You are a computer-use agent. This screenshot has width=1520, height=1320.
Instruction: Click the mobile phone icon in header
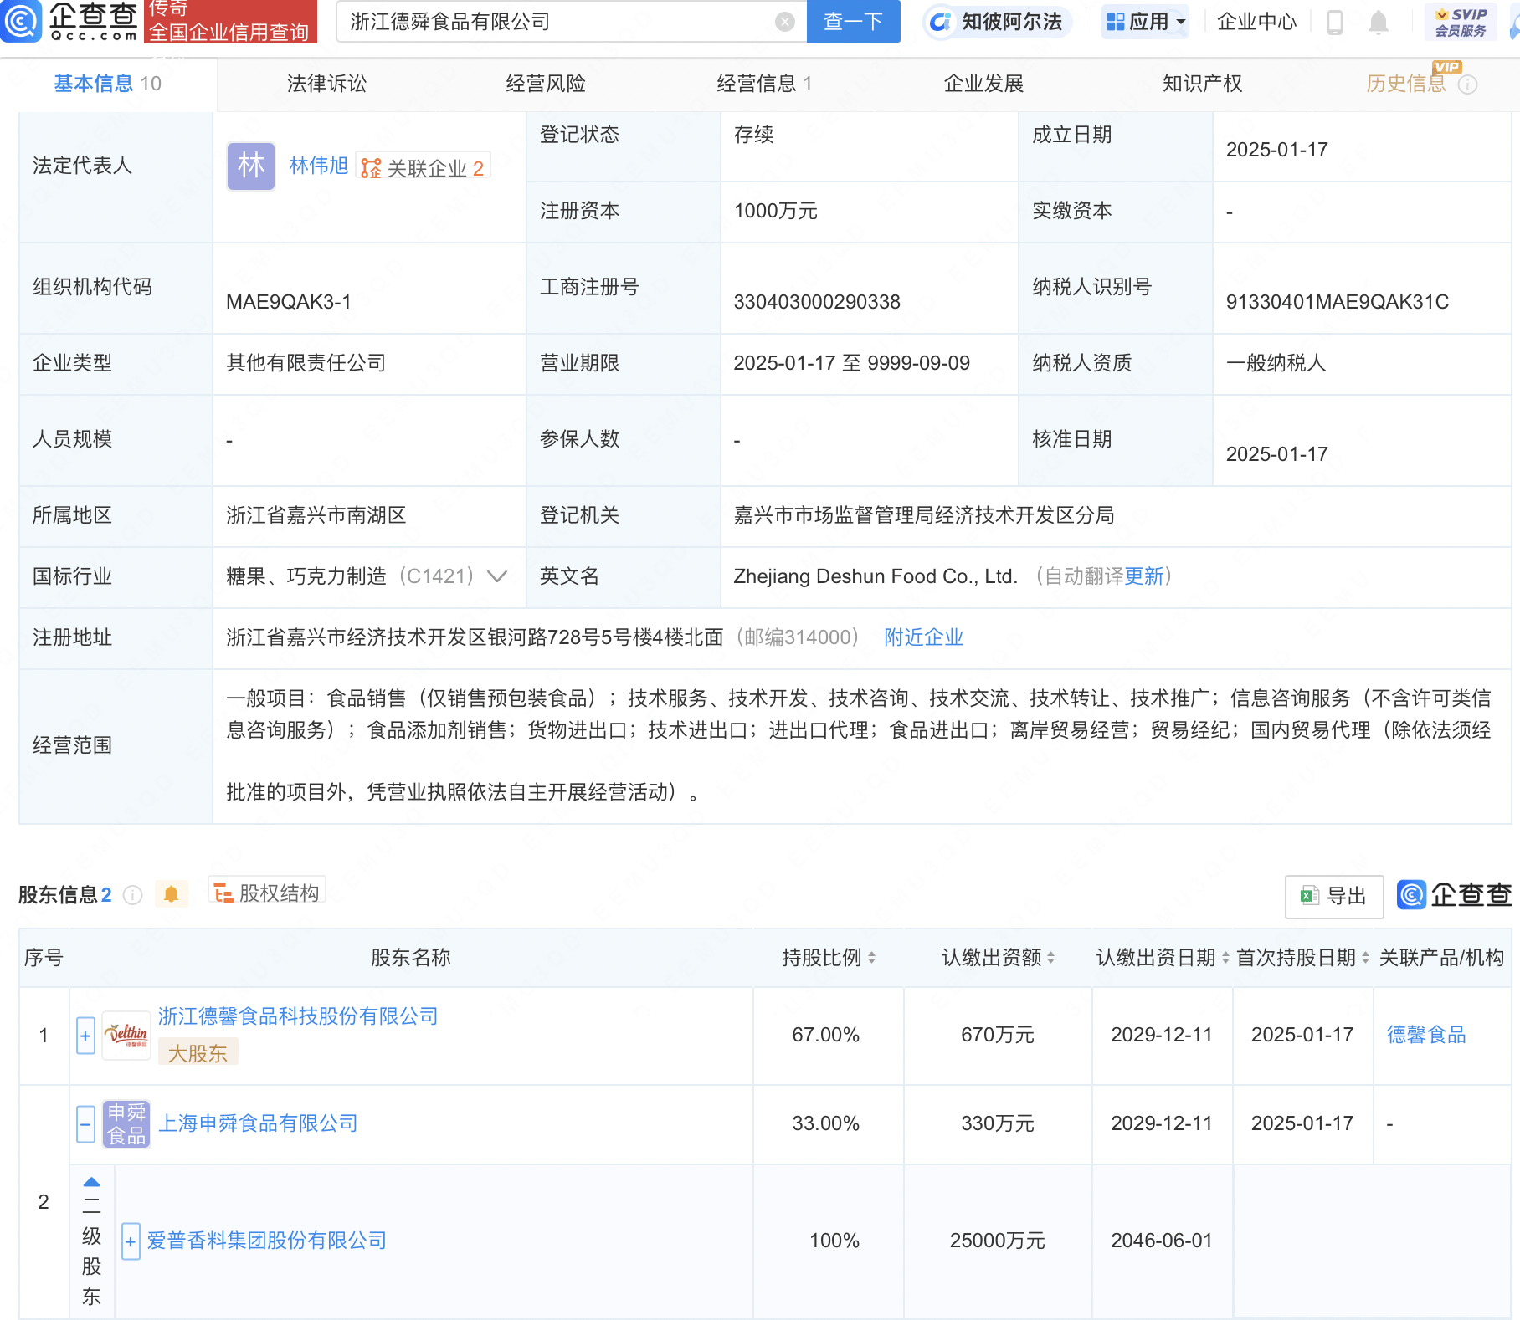(x=1335, y=22)
